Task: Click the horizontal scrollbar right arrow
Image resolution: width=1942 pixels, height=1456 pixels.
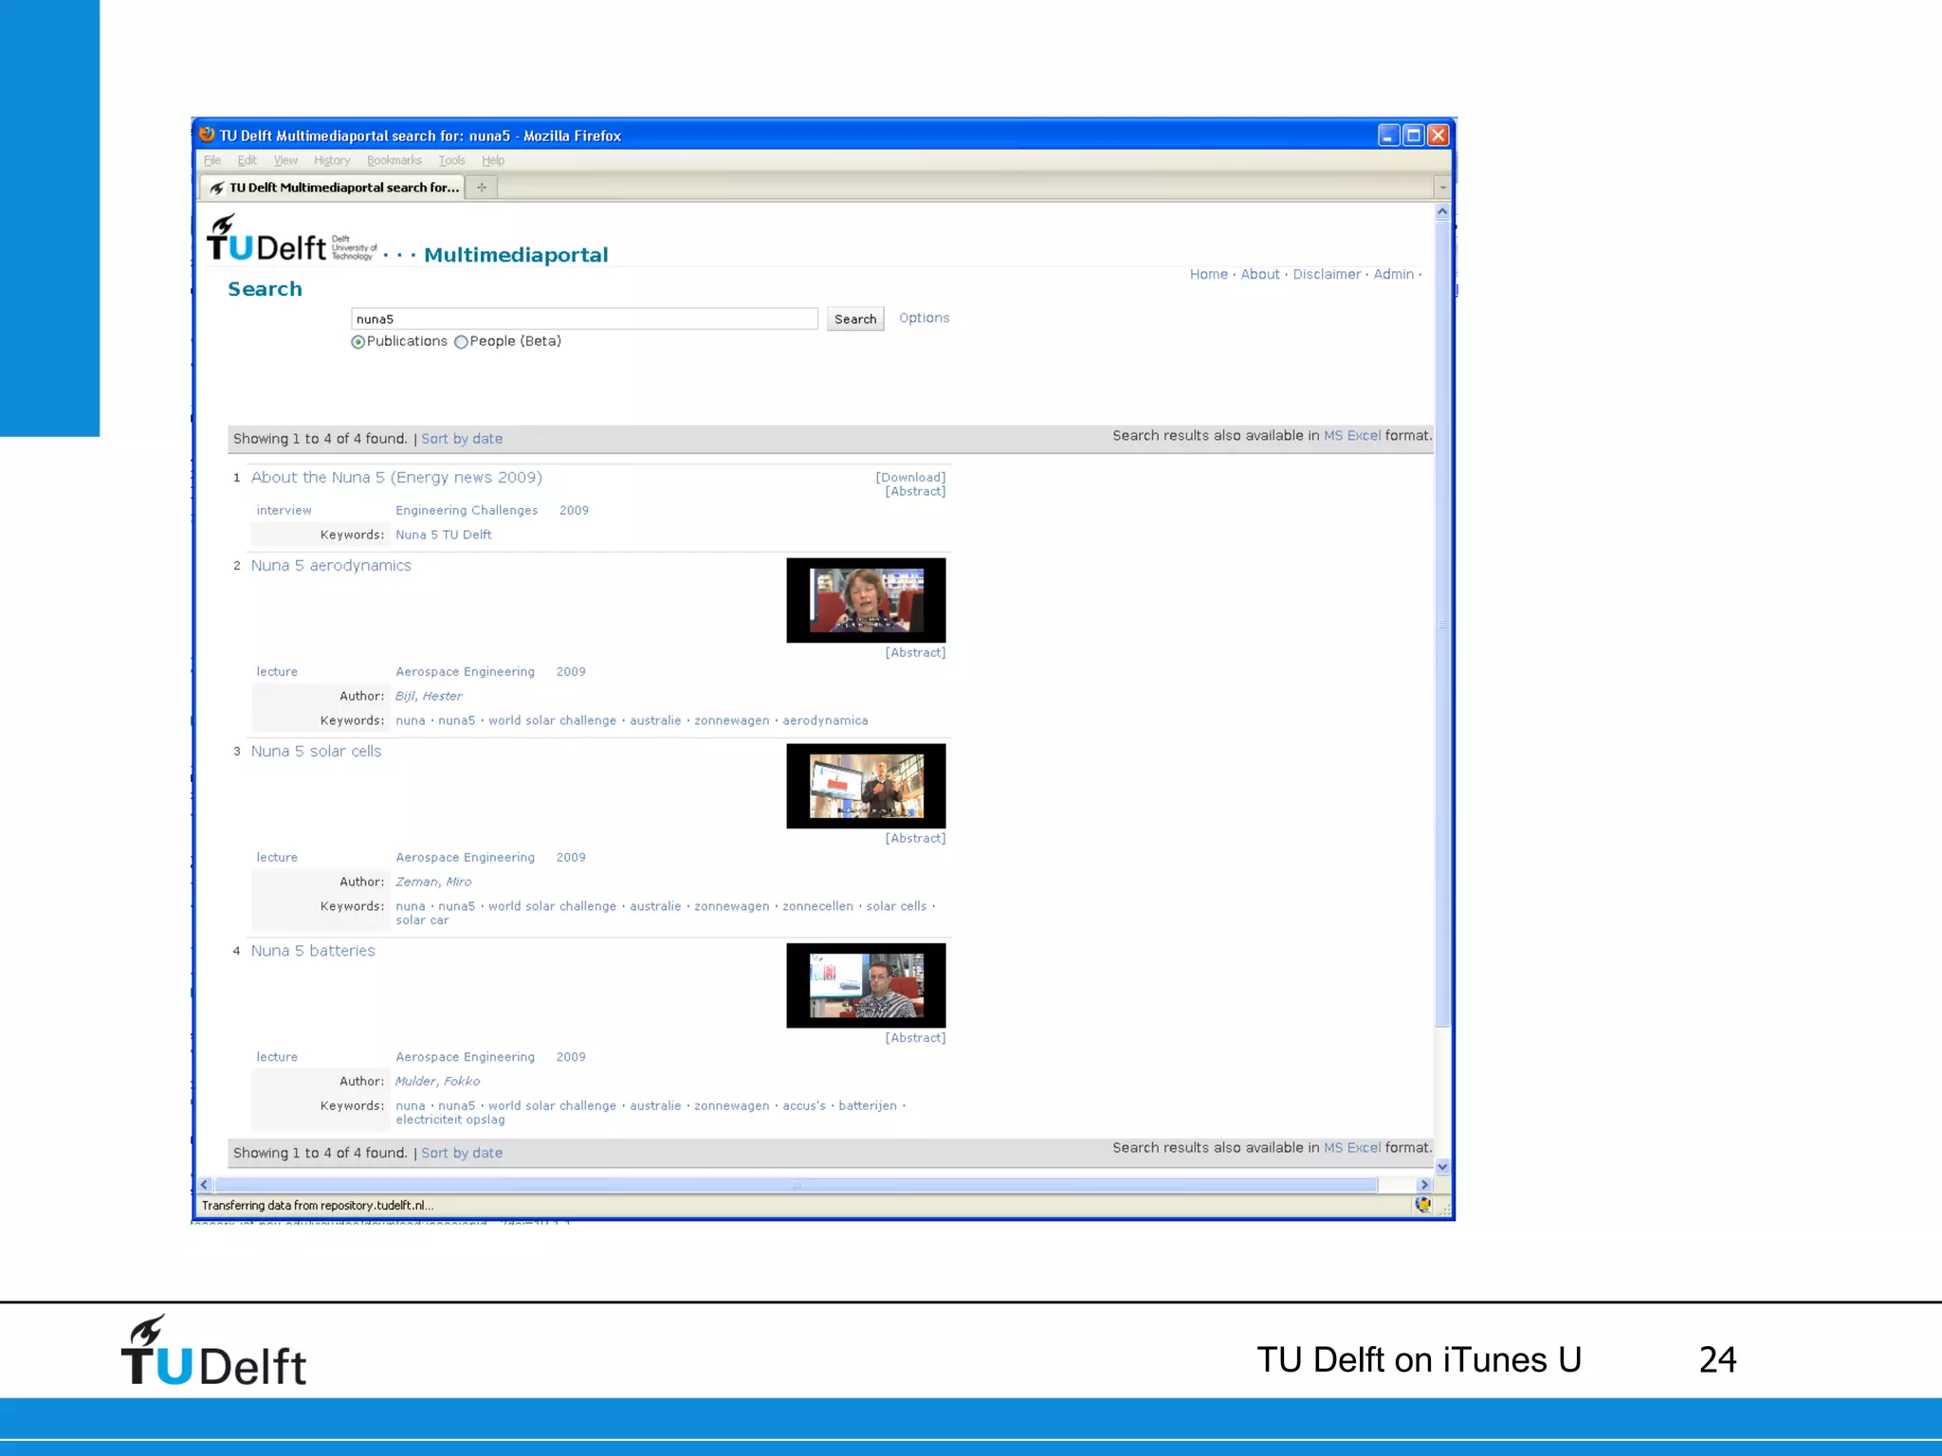Action: click(1423, 1185)
